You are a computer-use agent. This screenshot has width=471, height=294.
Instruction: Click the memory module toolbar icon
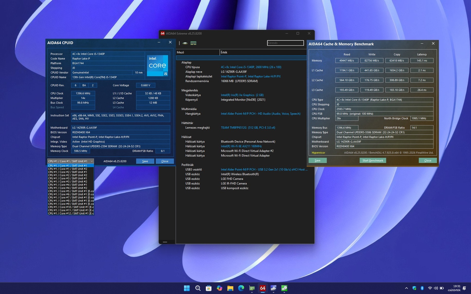point(193,43)
